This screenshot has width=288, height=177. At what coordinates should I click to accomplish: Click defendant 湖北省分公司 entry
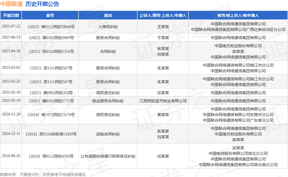tap(238, 165)
